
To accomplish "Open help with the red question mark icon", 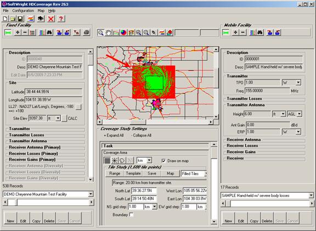I will click(x=61, y=19).
